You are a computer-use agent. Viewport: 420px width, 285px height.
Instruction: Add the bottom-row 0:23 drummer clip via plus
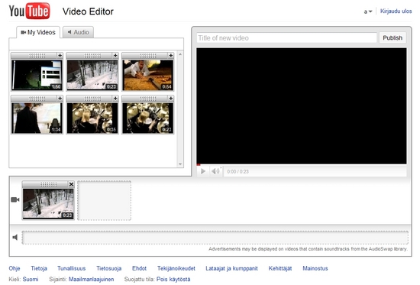click(x=171, y=99)
